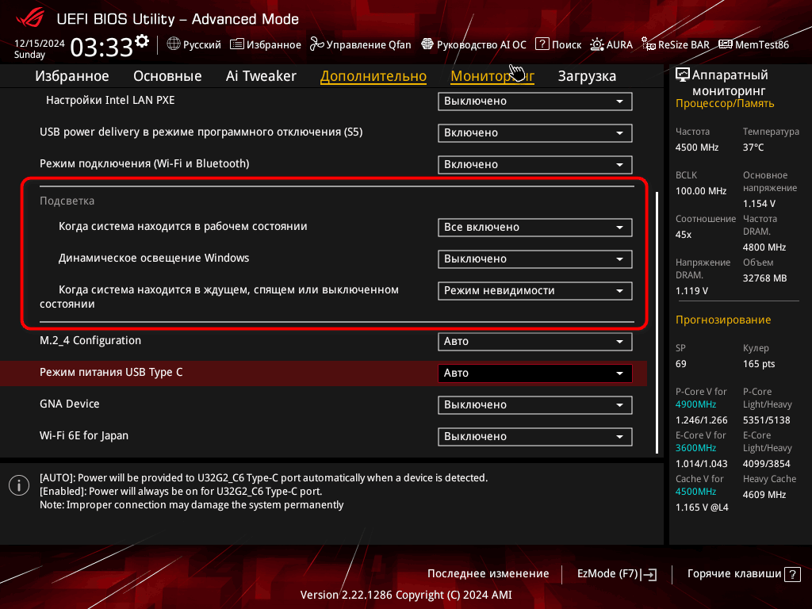This screenshot has width=812, height=609.
Task: Open Intel LAN PXE settings dropdown
Action: pyautogui.click(x=535, y=101)
